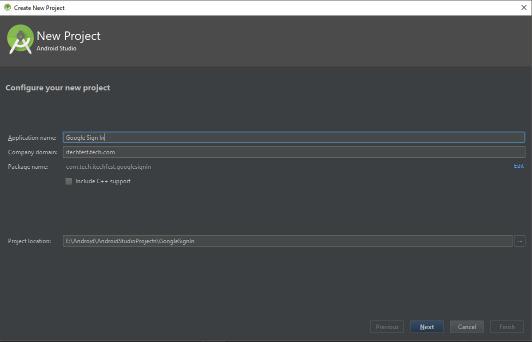Click Cancel to abort project creation
Screen dimensions: 532x342
click(466, 327)
